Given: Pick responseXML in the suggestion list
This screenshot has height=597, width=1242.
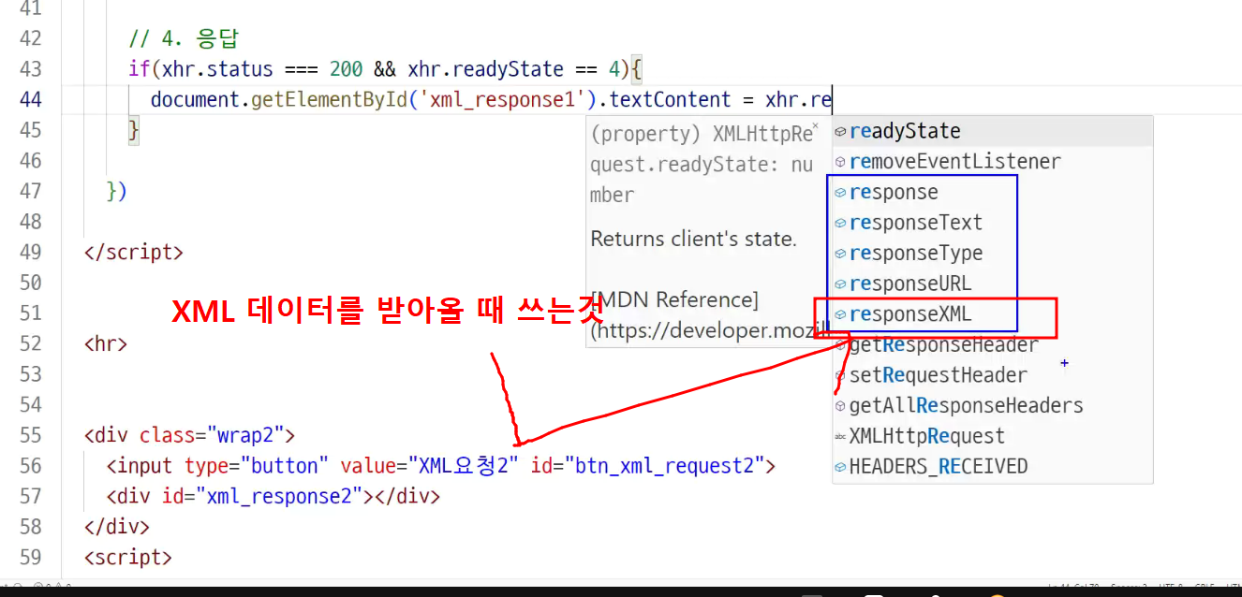Looking at the screenshot, I should click(x=992, y=314).
